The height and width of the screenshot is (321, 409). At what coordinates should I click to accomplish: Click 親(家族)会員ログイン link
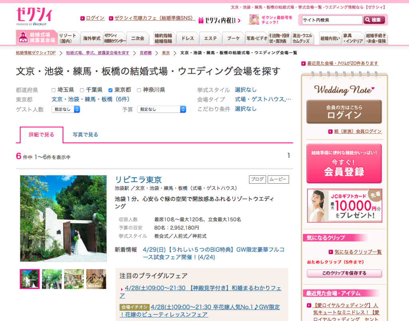tap(358, 131)
